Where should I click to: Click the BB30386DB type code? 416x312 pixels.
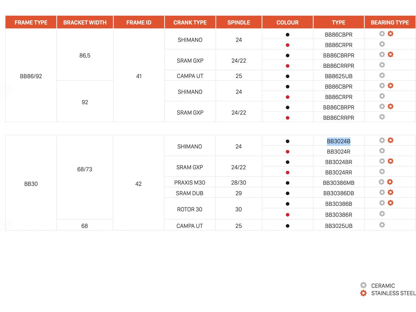coord(338,193)
